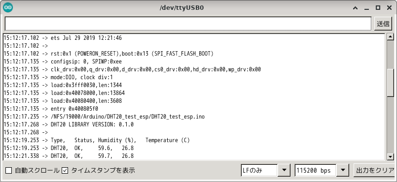The height and width of the screenshot is (182, 397).
Task: Click the 'configsip: 0, SPIWP:0xee' line
Action: (63, 61)
